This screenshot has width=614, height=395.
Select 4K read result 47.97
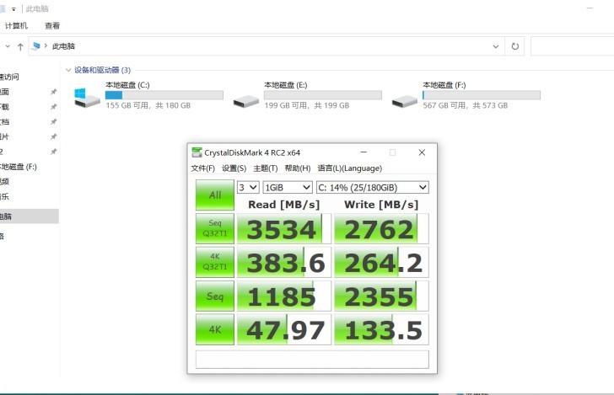(x=284, y=329)
